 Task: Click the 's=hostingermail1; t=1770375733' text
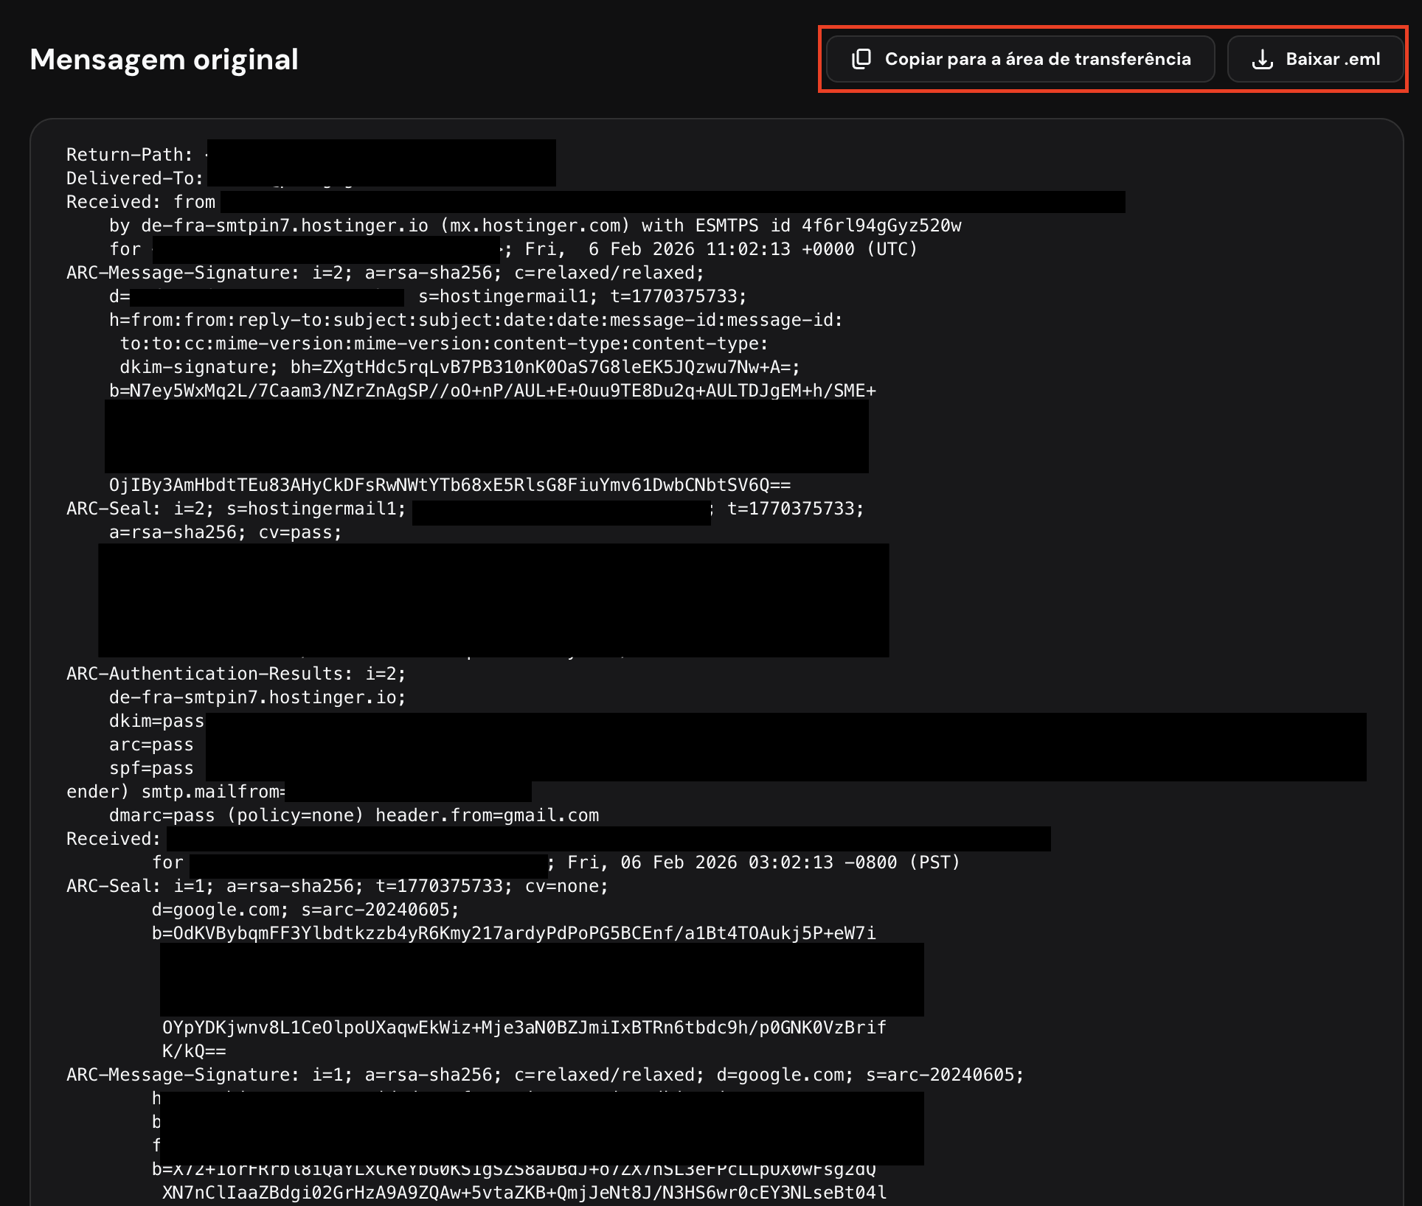[582, 296]
